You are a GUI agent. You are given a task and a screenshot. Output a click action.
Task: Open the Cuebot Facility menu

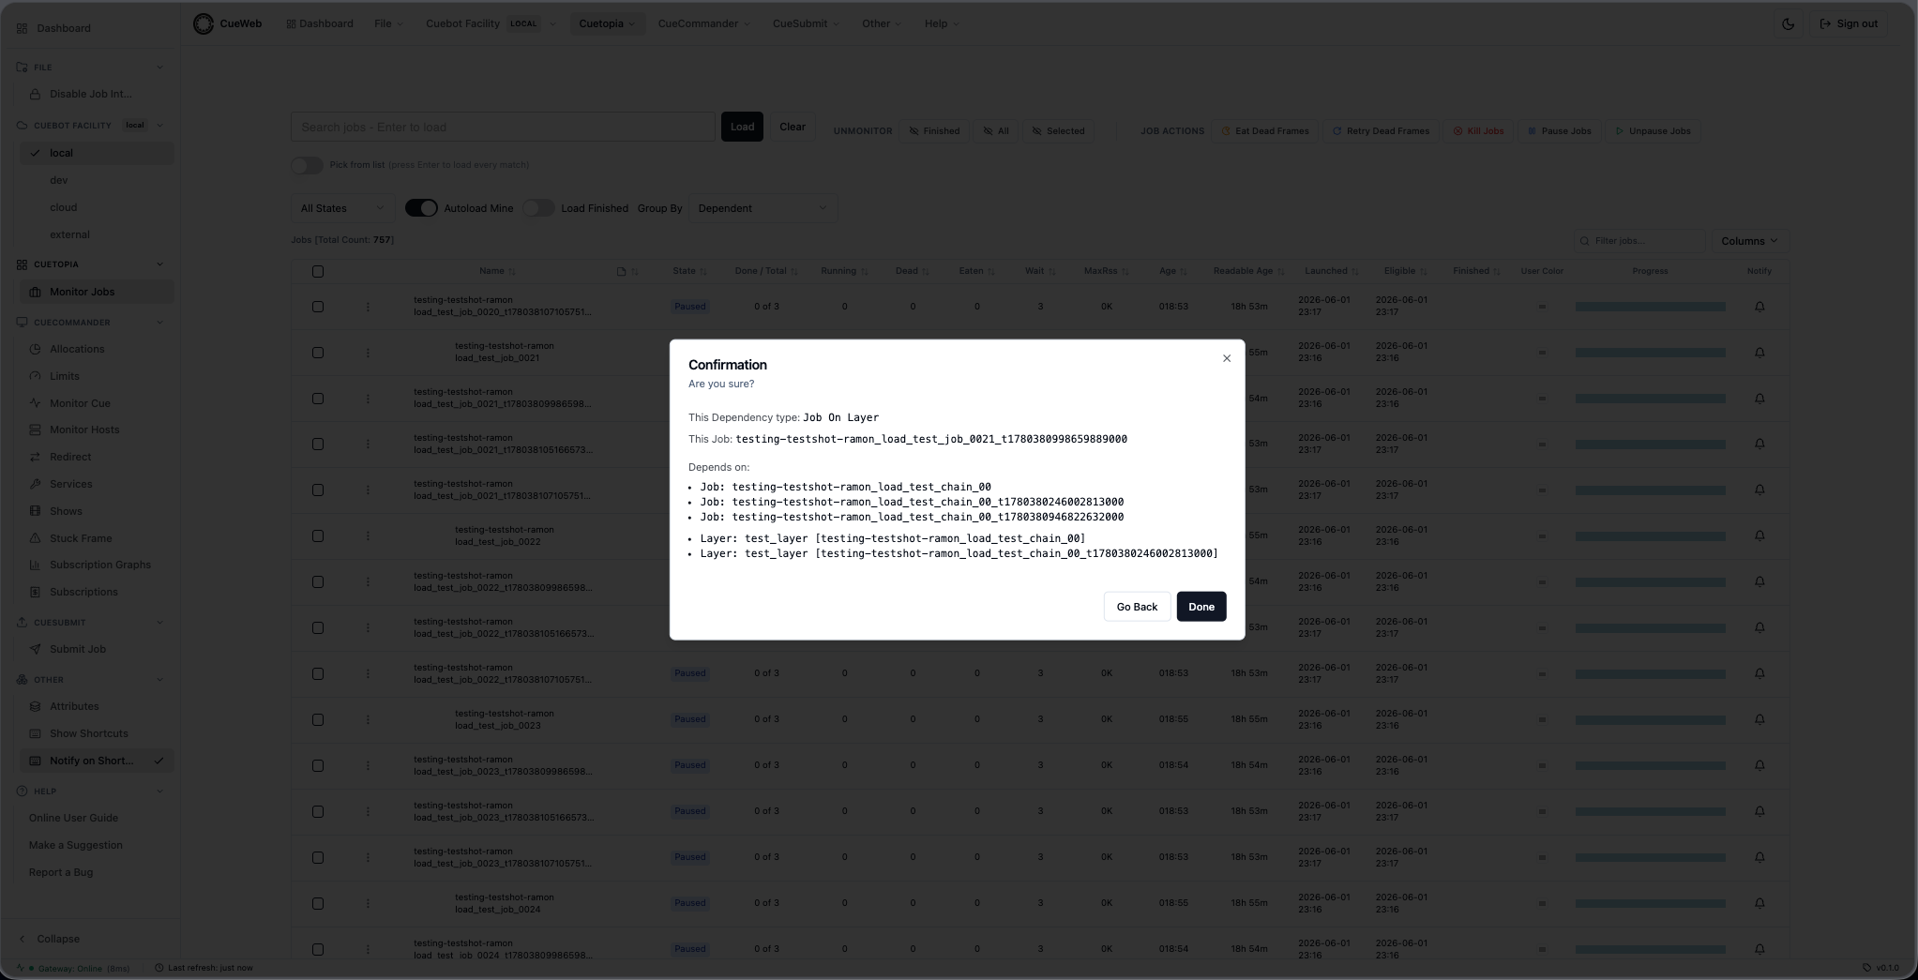[x=491, y=23]
